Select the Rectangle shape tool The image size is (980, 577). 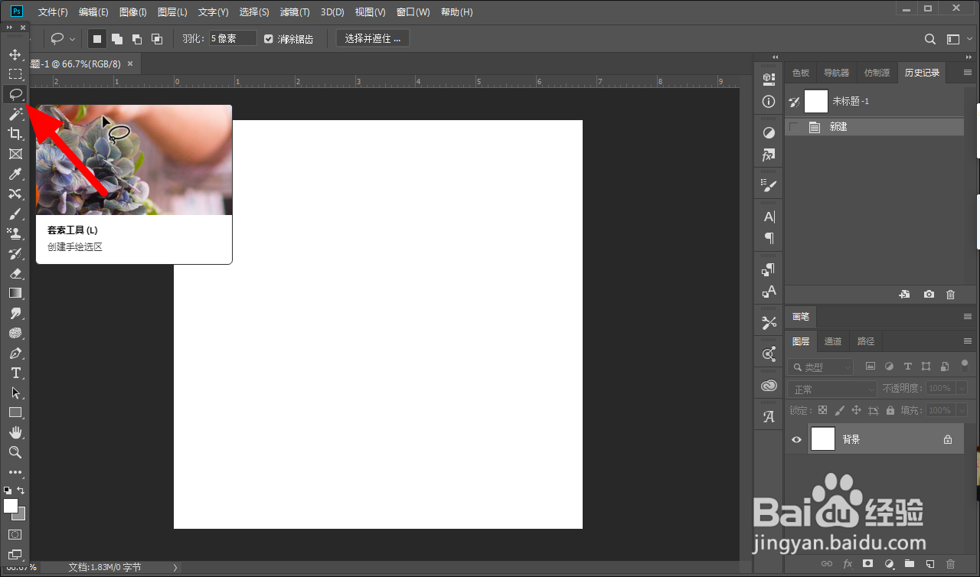coord(15,412)
